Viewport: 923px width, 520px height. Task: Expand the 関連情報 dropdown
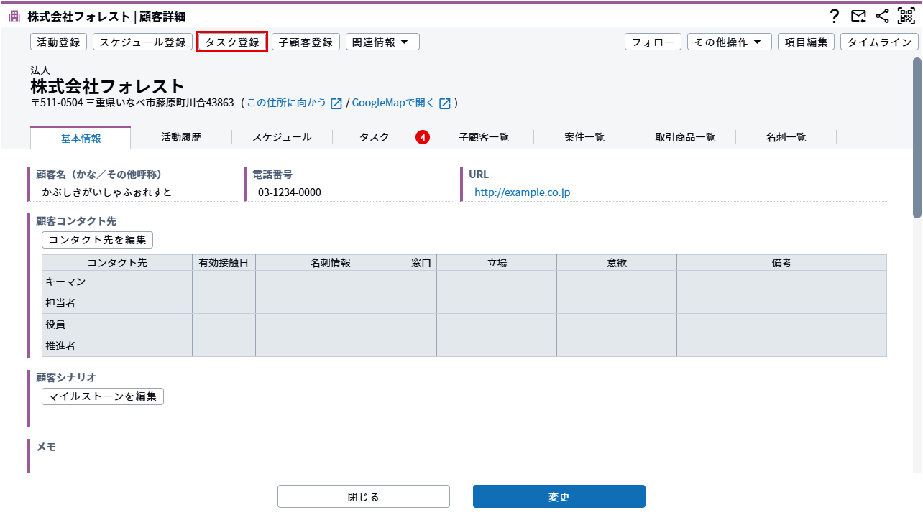[x=382, y=42]
